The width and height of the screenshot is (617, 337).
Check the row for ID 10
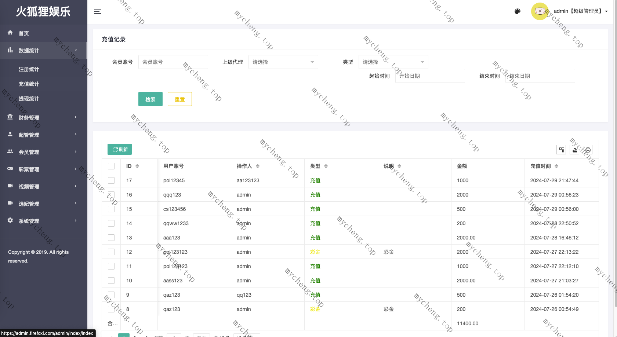pos(111,281)
